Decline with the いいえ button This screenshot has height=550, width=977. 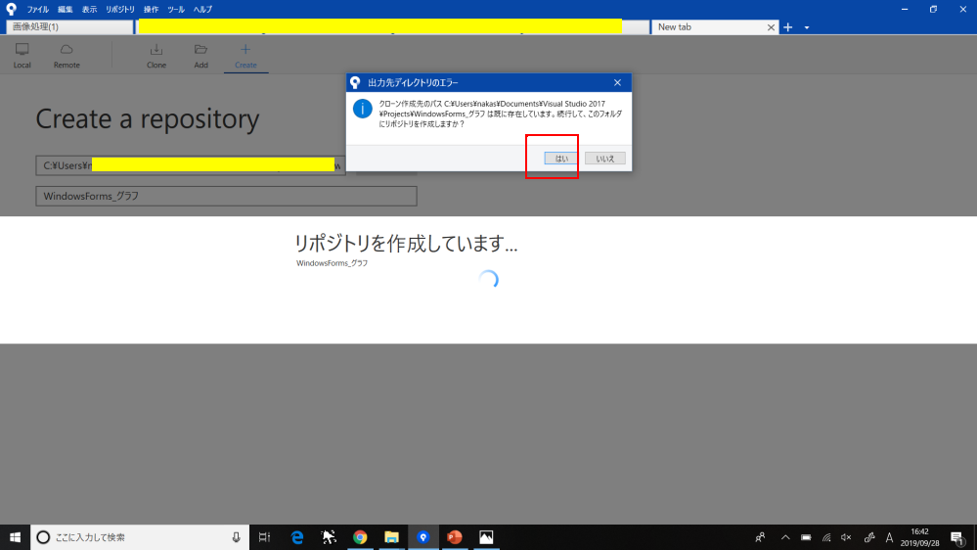[605, 159]
